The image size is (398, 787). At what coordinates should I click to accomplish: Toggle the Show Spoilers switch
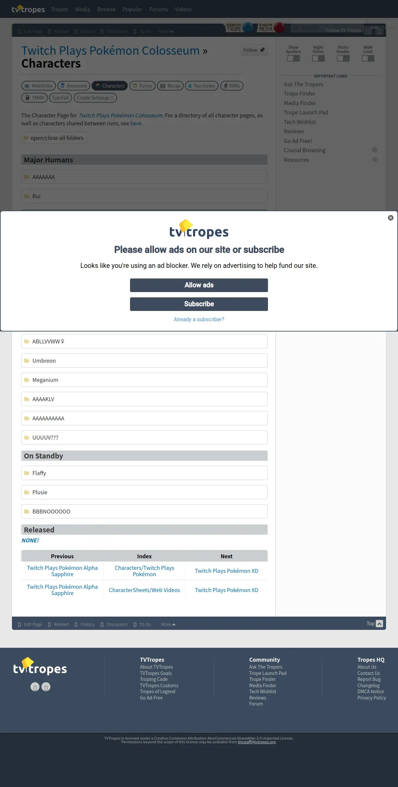pyautogui.click(x=294, y=58)
